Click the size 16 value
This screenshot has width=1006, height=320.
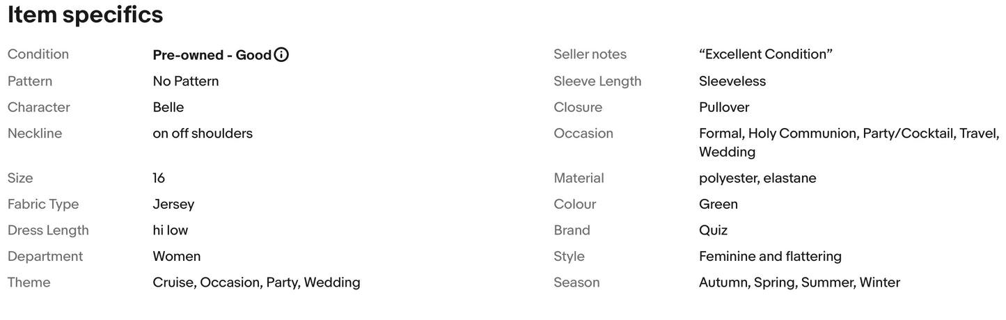tap(159, 178)
